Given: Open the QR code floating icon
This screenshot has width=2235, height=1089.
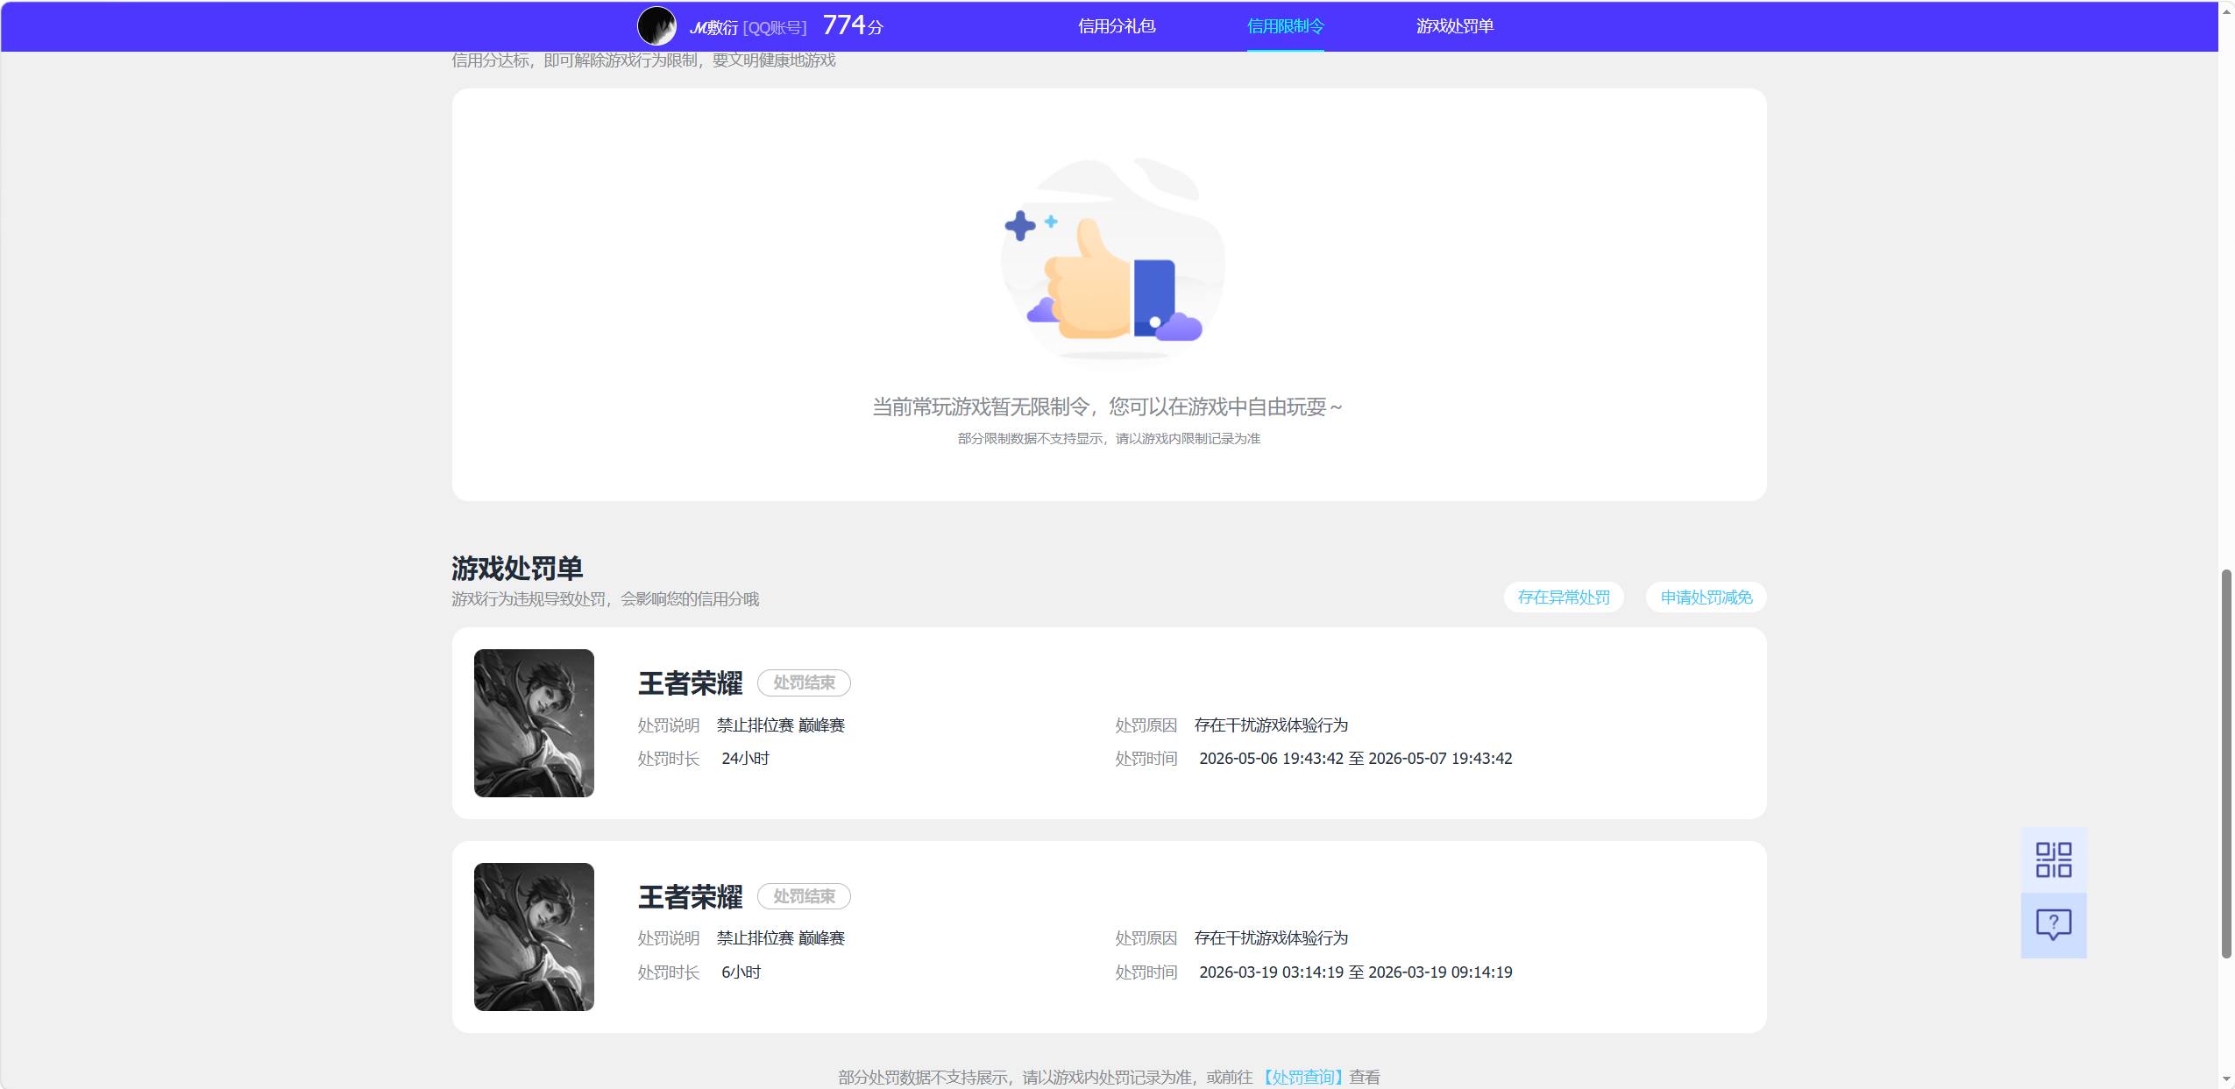Looking at the screenshot, I should point(2054,859).
